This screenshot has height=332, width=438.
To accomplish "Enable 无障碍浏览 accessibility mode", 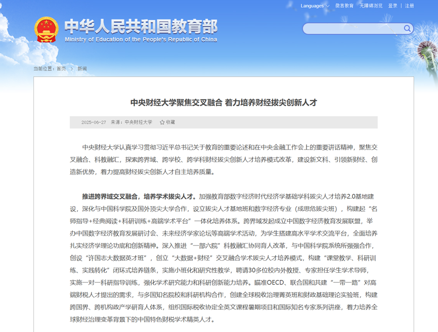I will click(371, 6).
